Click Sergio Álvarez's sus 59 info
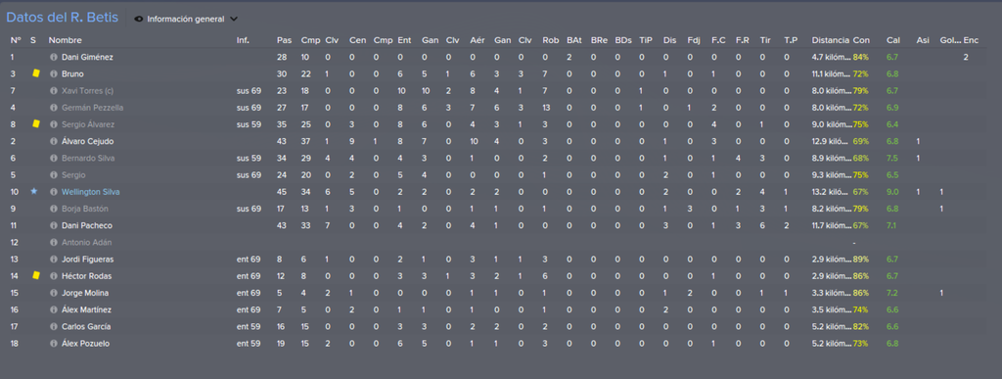Image resolution: width=1002 pixels, height=379 pixels. click(249, 124)
